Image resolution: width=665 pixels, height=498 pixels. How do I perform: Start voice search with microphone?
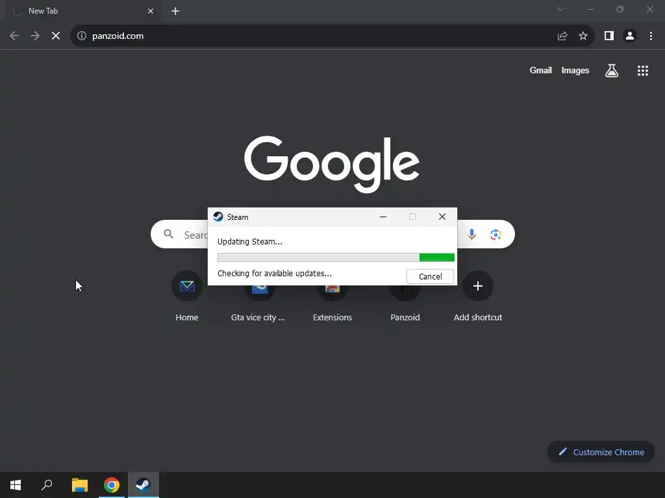tap(471, 234)
